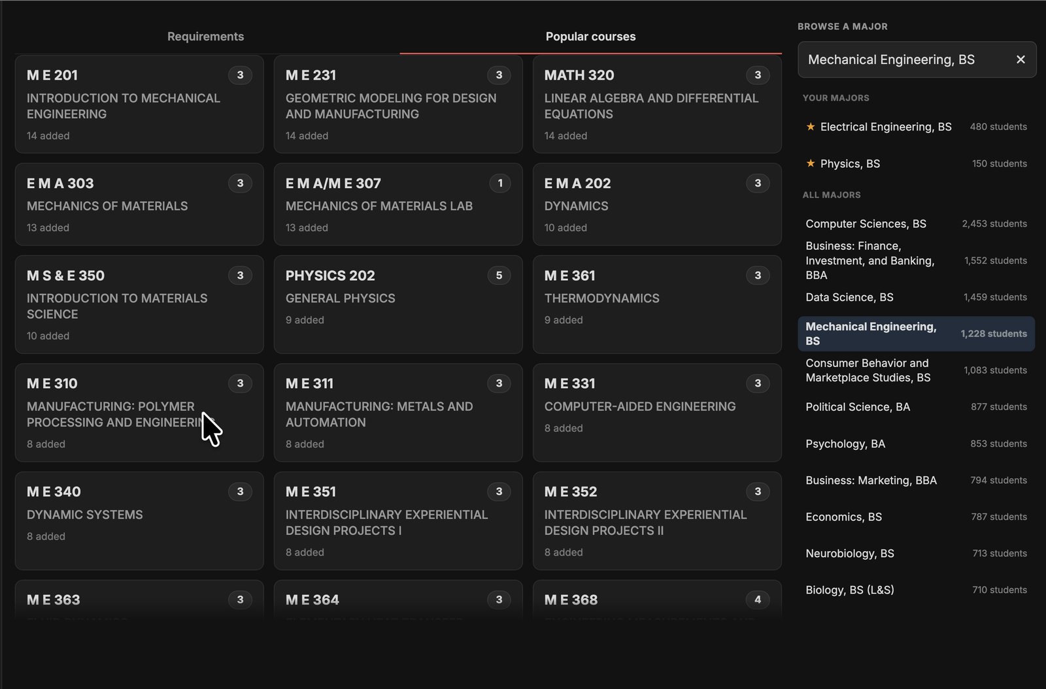This screenshot has height=689, width=1046.
Task: Choose Psychology, BA in the majors list
Action: [917, 443]
